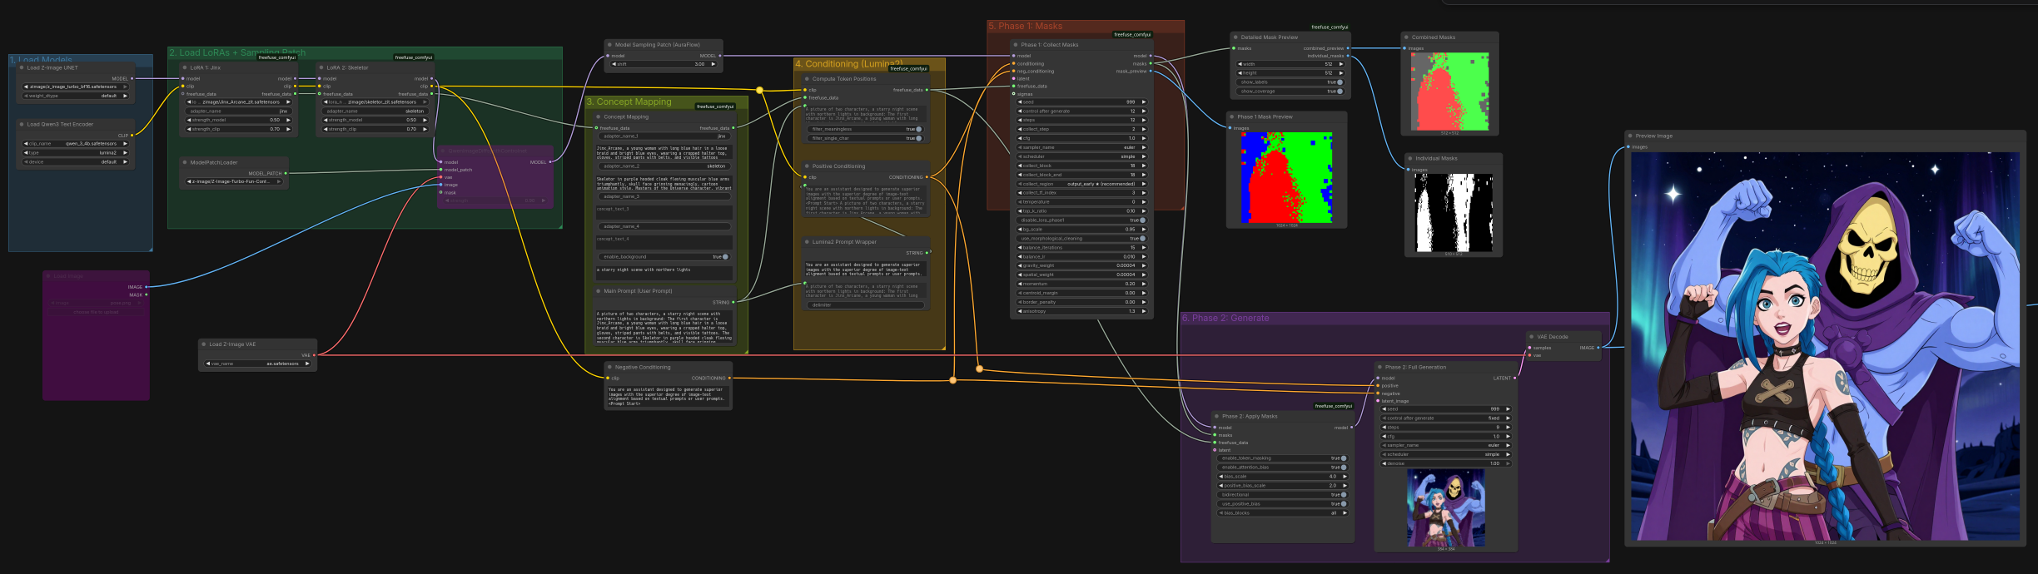Click the Main Prompt text box

point(664,326)
